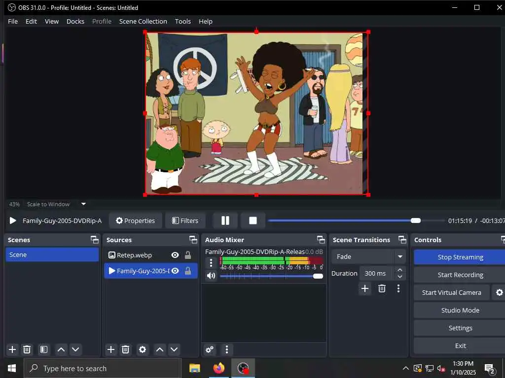505x378 pixels.
Task: Select the Scene item in Scenes
Action: (52, 254)
